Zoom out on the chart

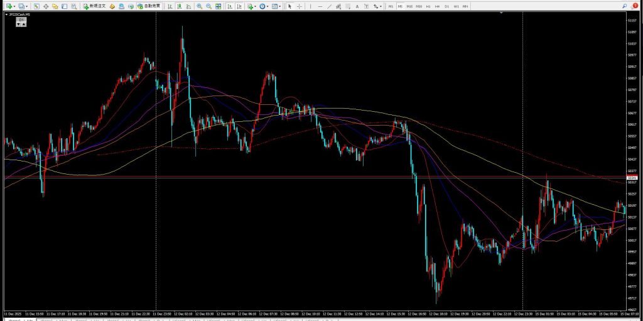(208, 6)
